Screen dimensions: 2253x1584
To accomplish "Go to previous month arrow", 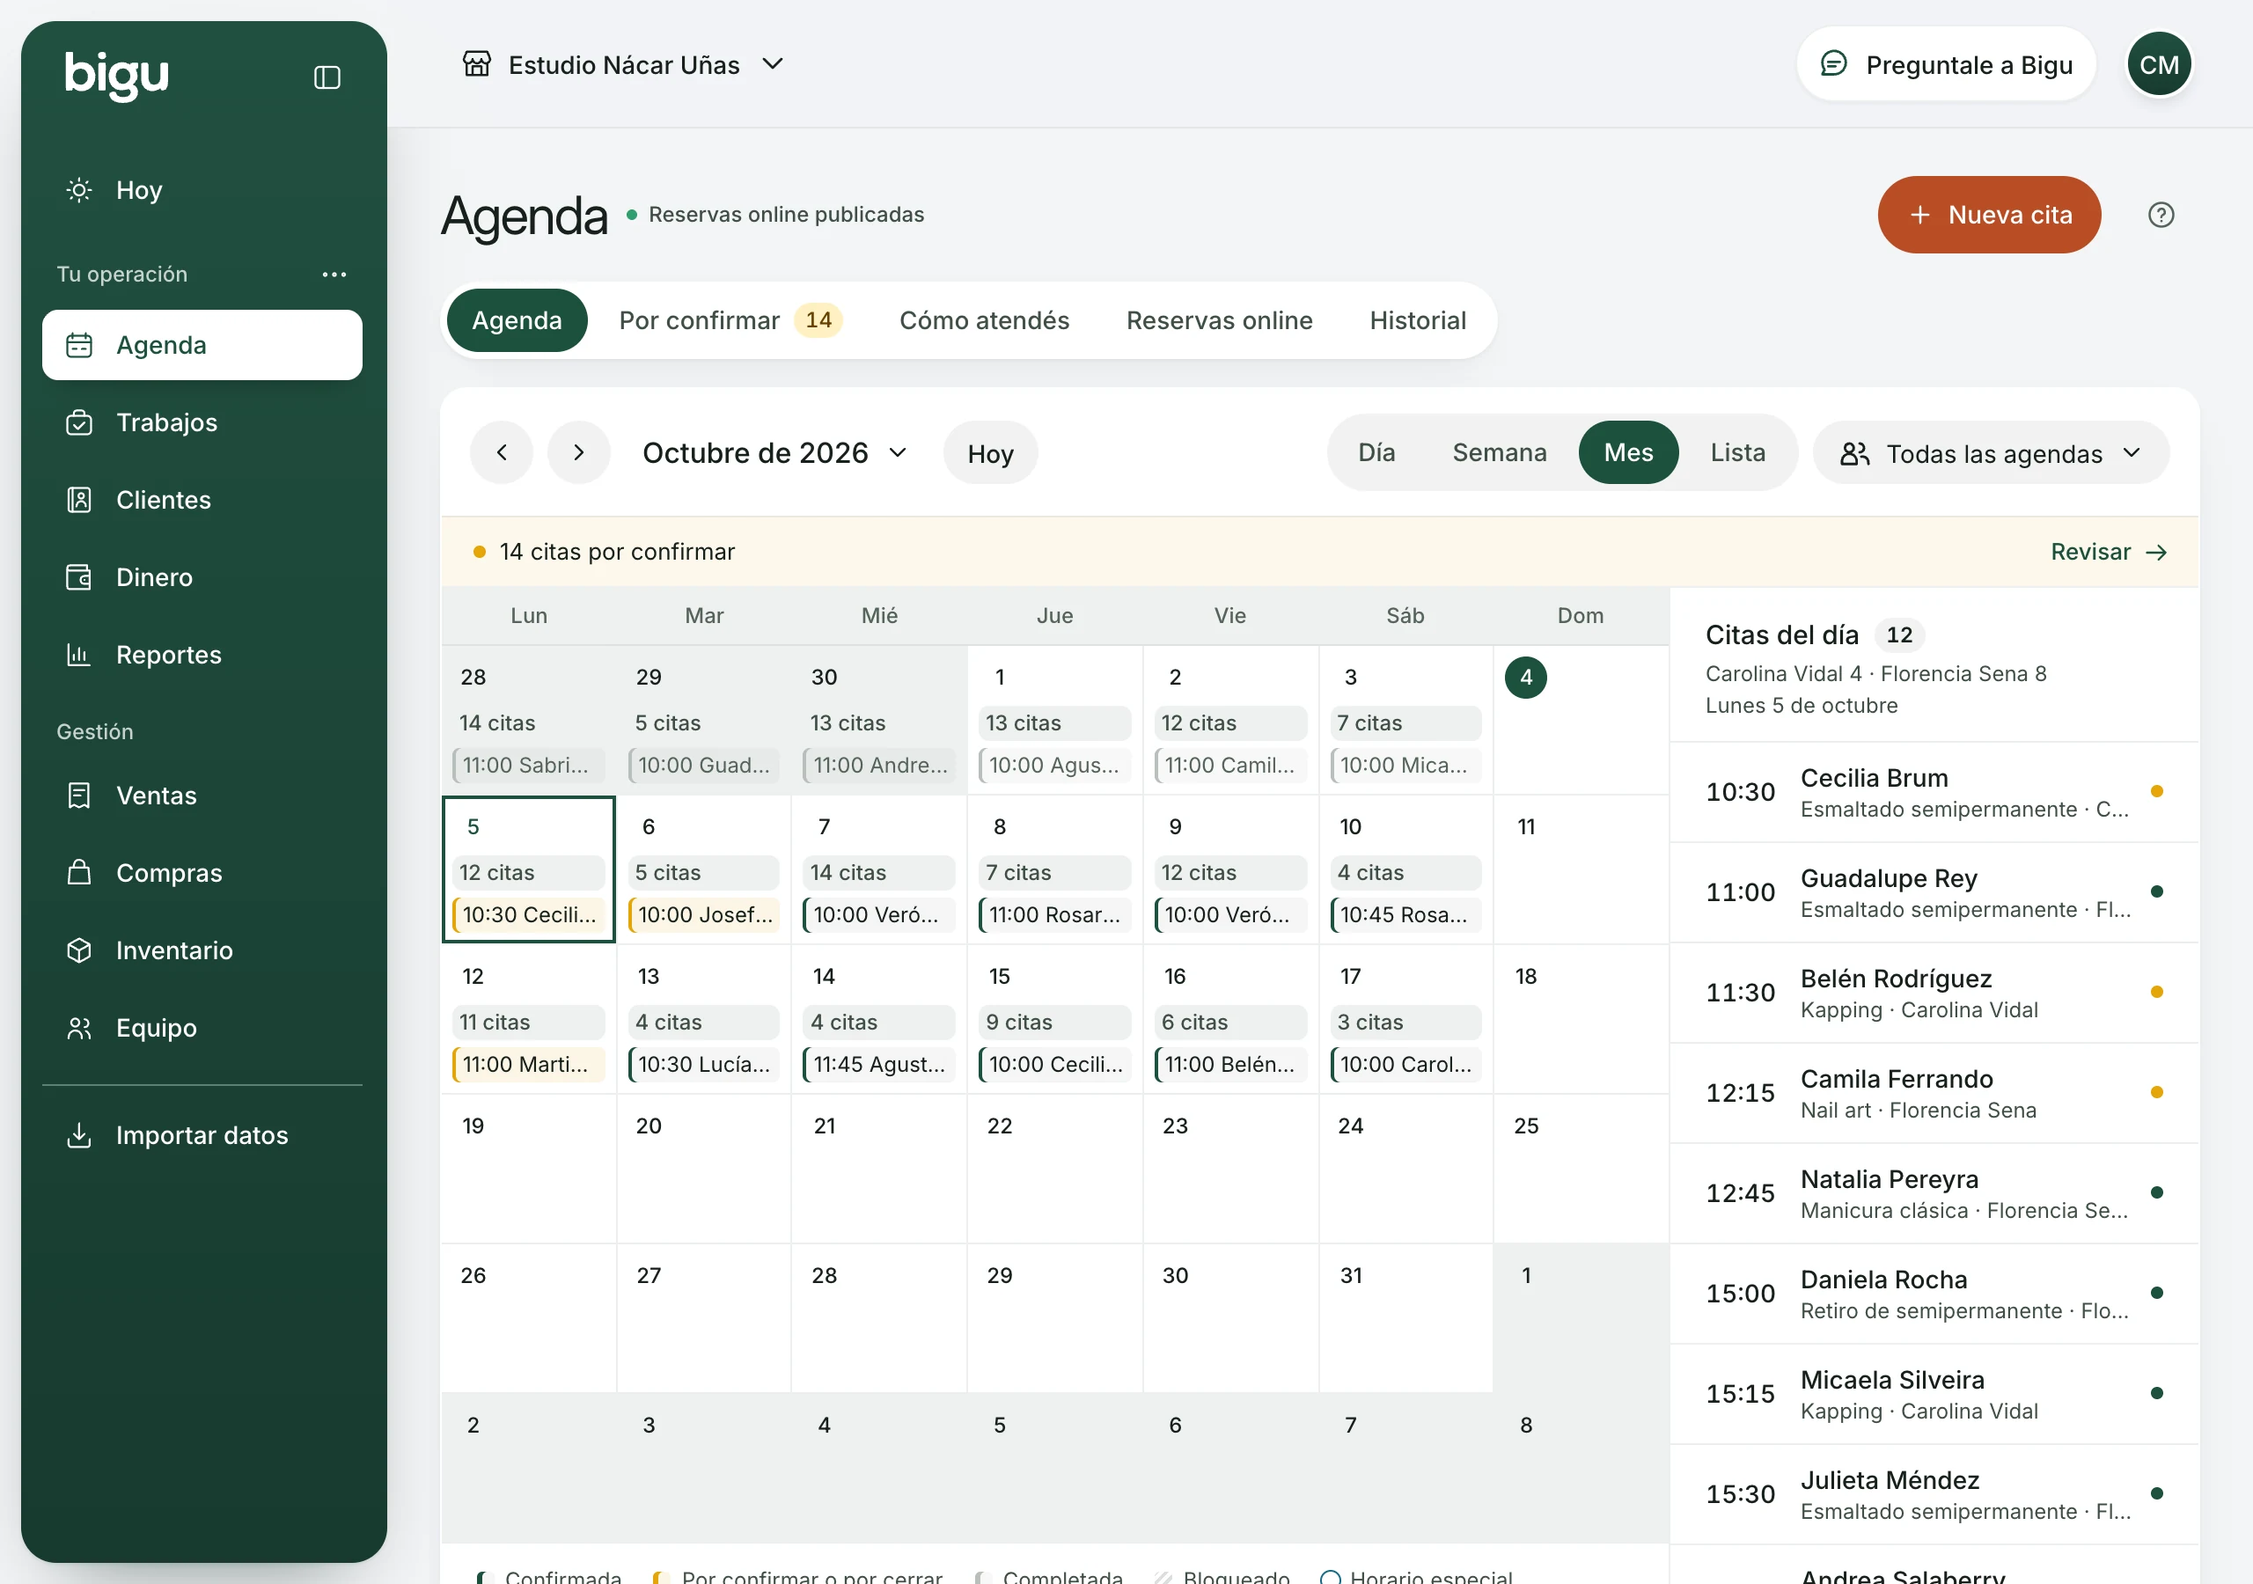I will tap(502, 452).
